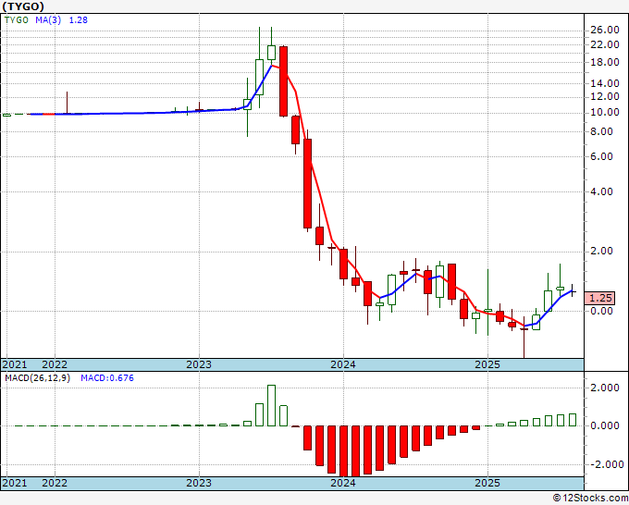Click the current price tag 1.25
This screenshot has width=629, height=505.
[600, 298]
